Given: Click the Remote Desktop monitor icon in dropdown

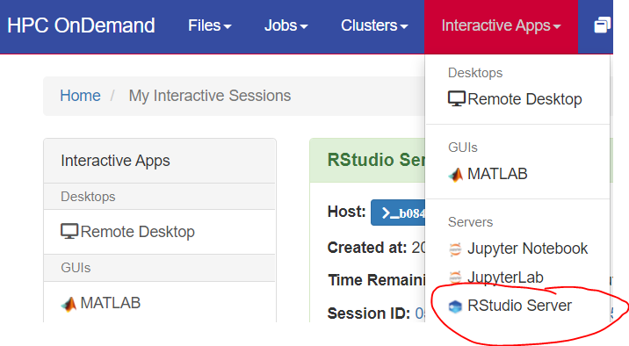Looking at the screenshot, I should [x=457, y=98].
